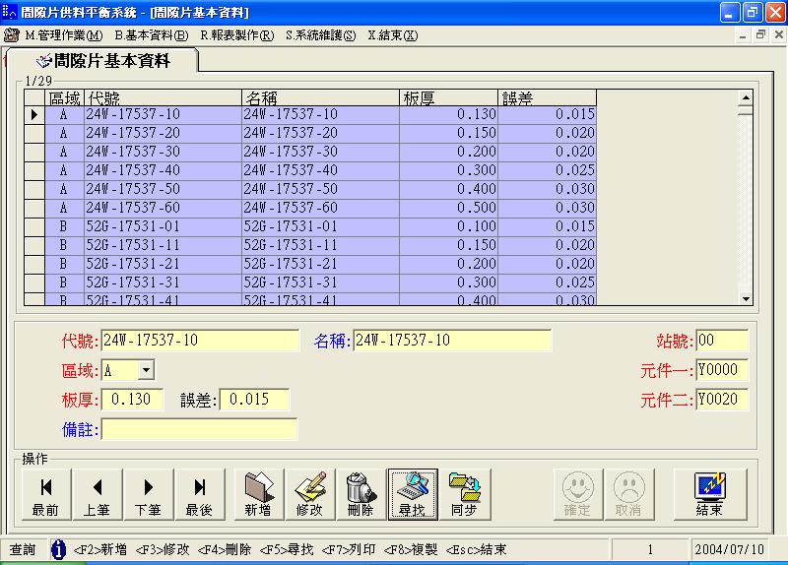Click 名稱 cell 52G-17531-11

tap(321, 245)
